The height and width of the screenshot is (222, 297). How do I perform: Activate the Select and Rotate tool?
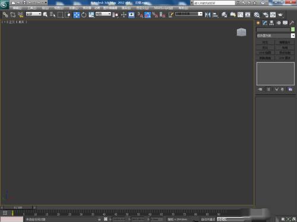coord(84,15)
